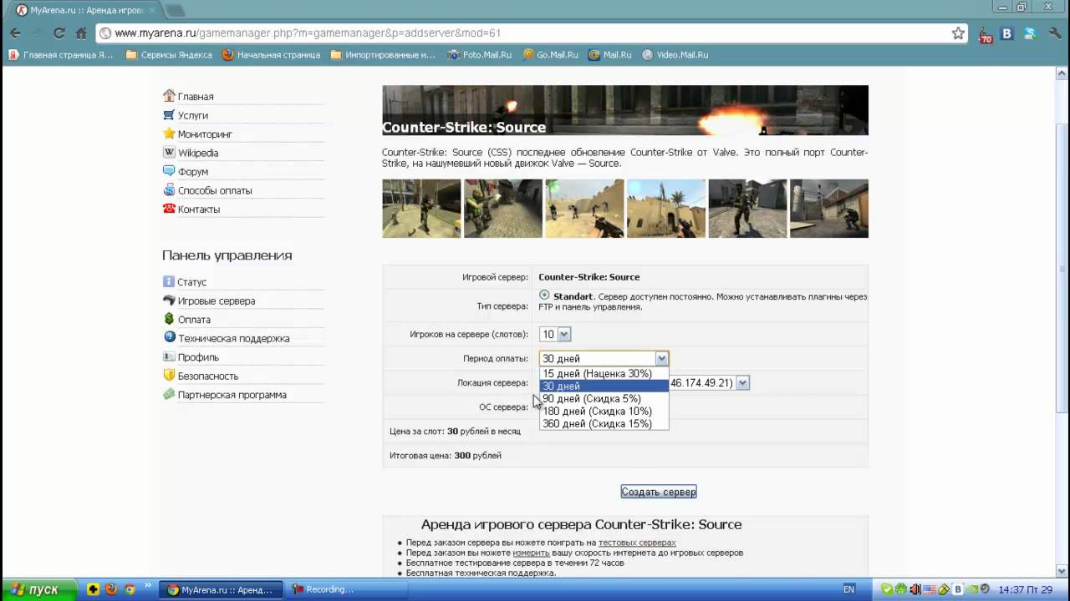Click the third Counter-Strike screenshot thumbnail

[x=584, y=209]
